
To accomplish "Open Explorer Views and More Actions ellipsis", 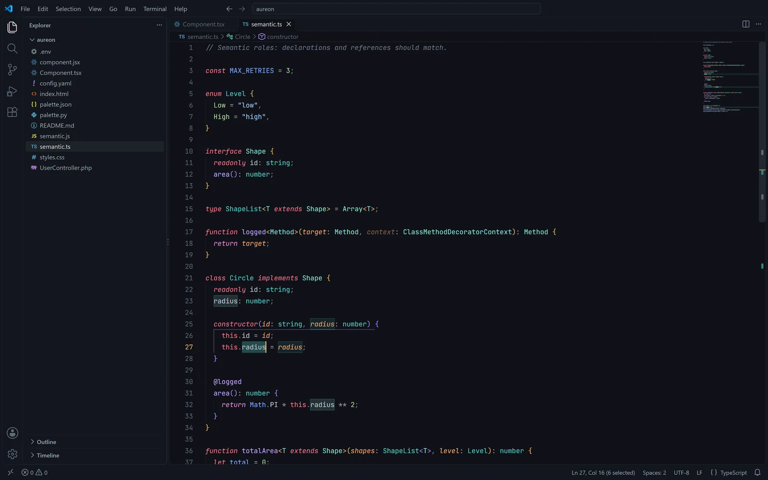I will click(x=159, y=25).
